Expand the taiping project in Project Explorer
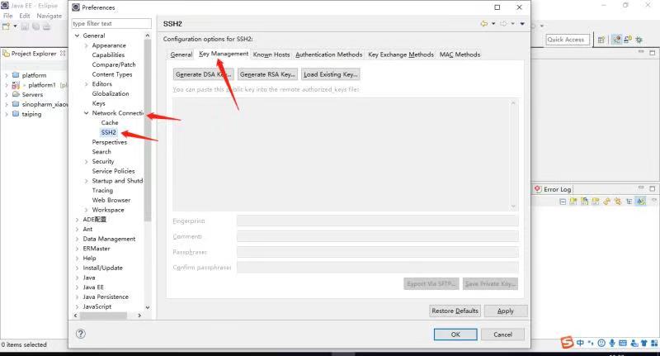Viewport: 660px width, 356px height. click(x=7, y=114)
